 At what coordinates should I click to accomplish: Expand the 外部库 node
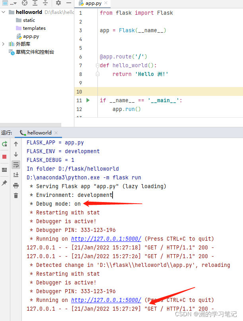tap(3, 44)
